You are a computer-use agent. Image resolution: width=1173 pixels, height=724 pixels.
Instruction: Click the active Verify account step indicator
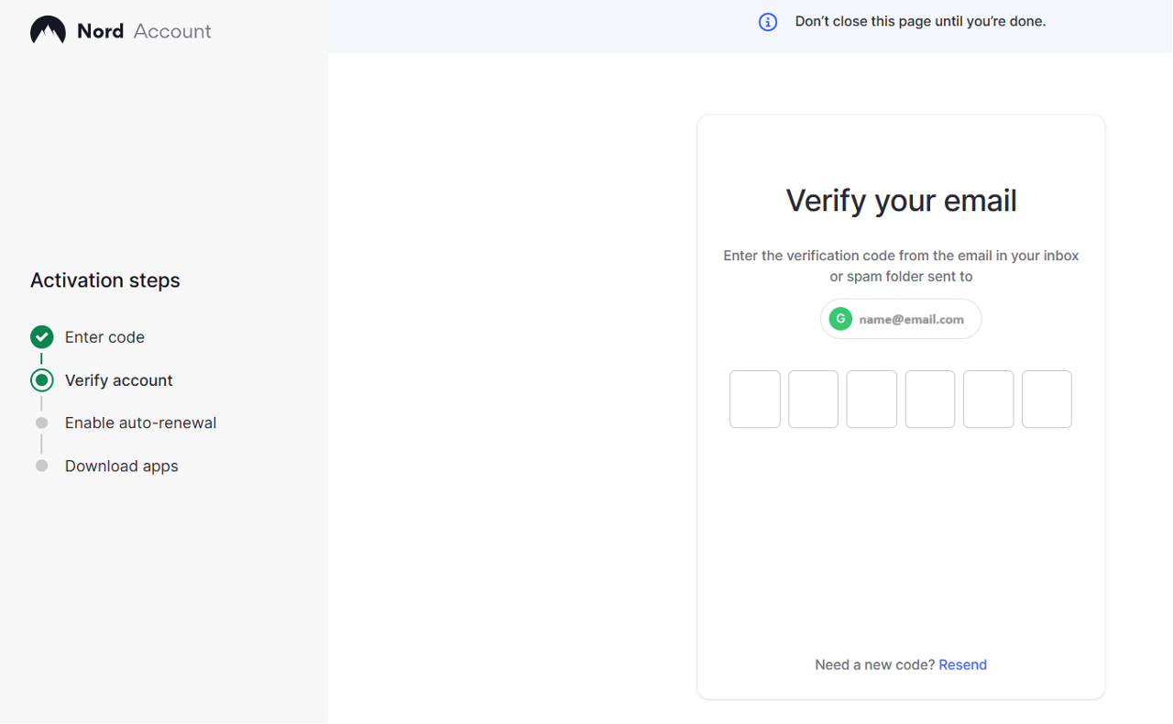pos(41,380)
